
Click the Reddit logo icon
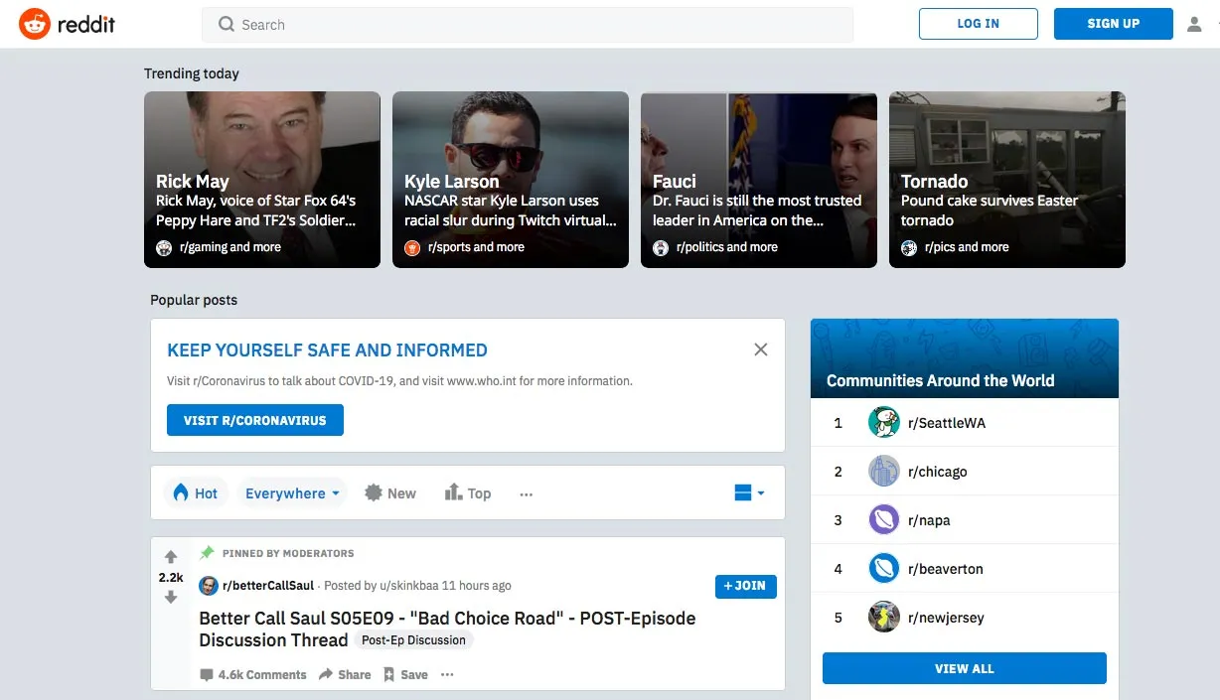pos(35,24)
